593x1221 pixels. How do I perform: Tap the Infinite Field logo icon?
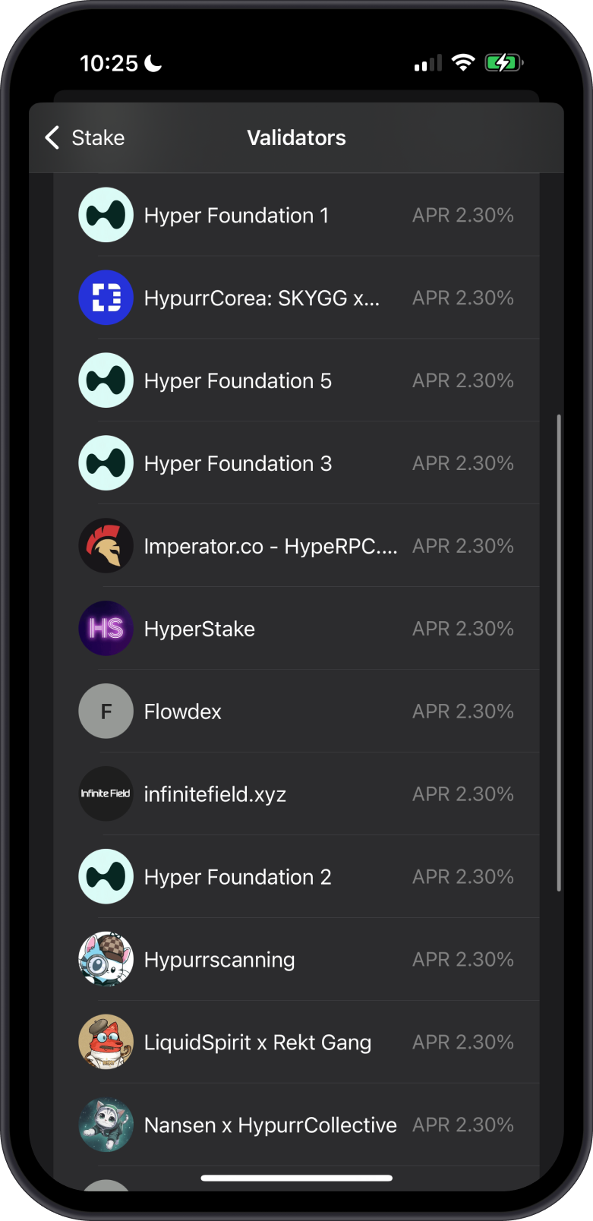[106, 794]
